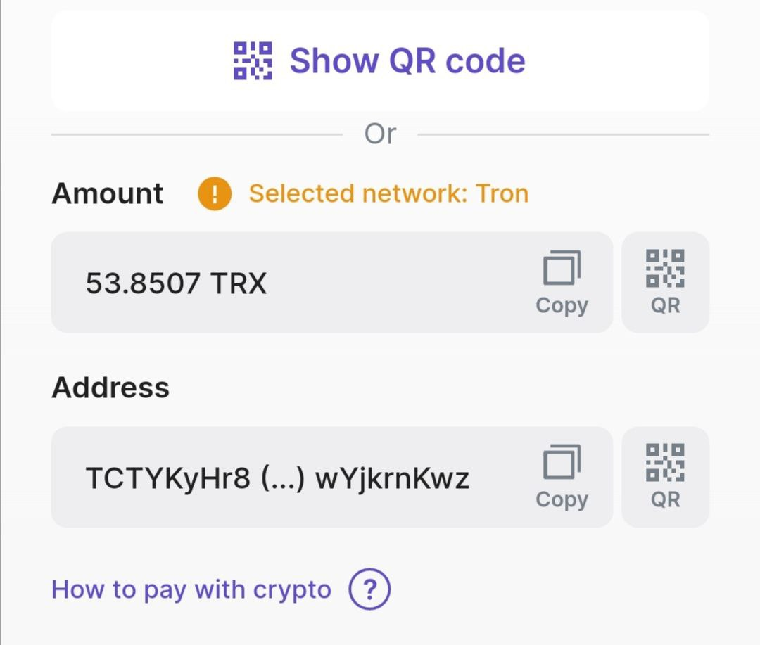Open the QR icon for the address
The height and width of the screenshot is (645, 760).
coord(665,463)
